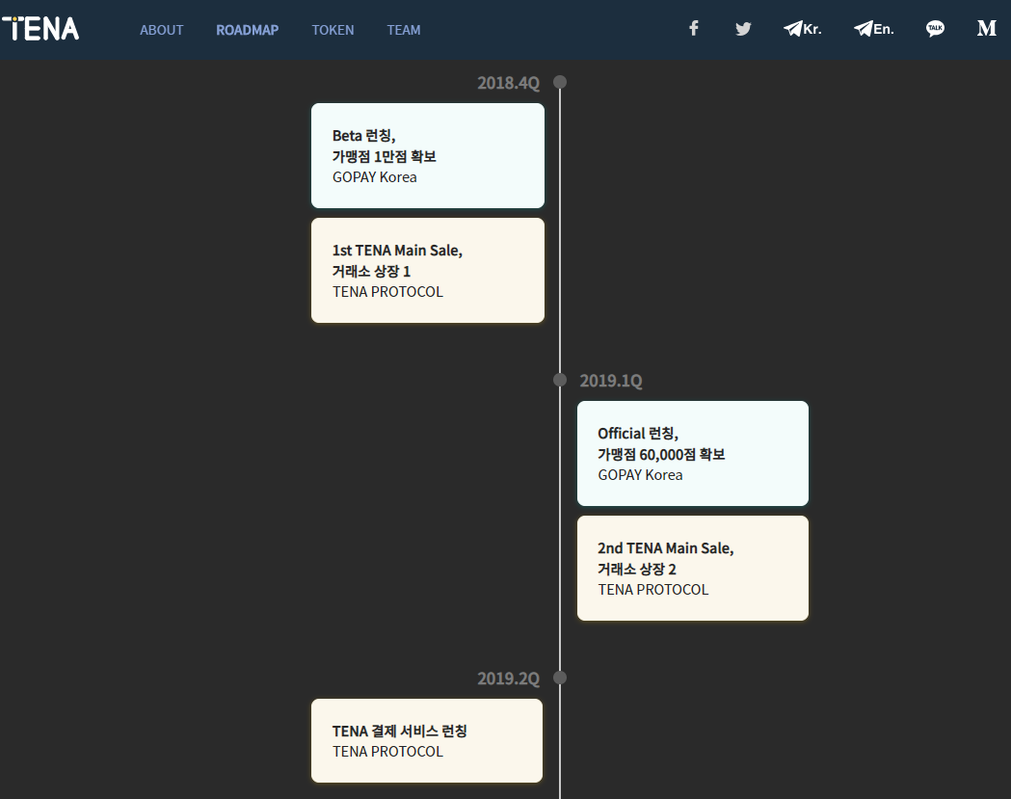The width and height of the screenshot is (1011, 799).
Task: Click the text '거래소 상장 2'
Action: 637,569
